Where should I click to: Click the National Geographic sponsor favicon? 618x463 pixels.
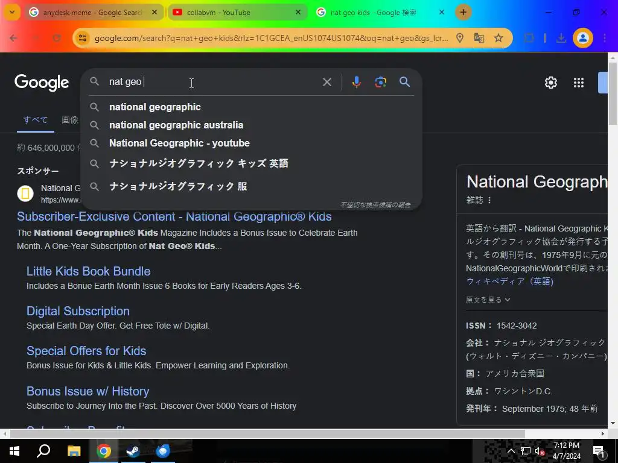click(25, 194)
